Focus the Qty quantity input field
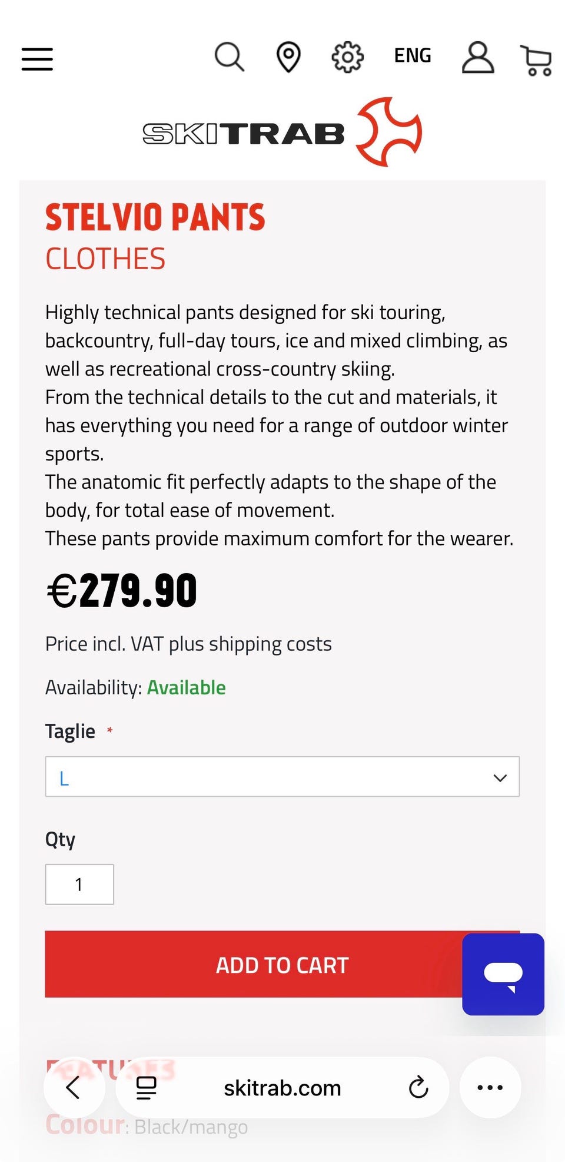Viewport: 565px width, 1162px height. [x=79, y=884]
